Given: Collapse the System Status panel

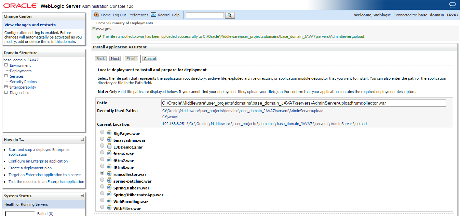Looking at the screenshot, I should (x=82, y=196).
